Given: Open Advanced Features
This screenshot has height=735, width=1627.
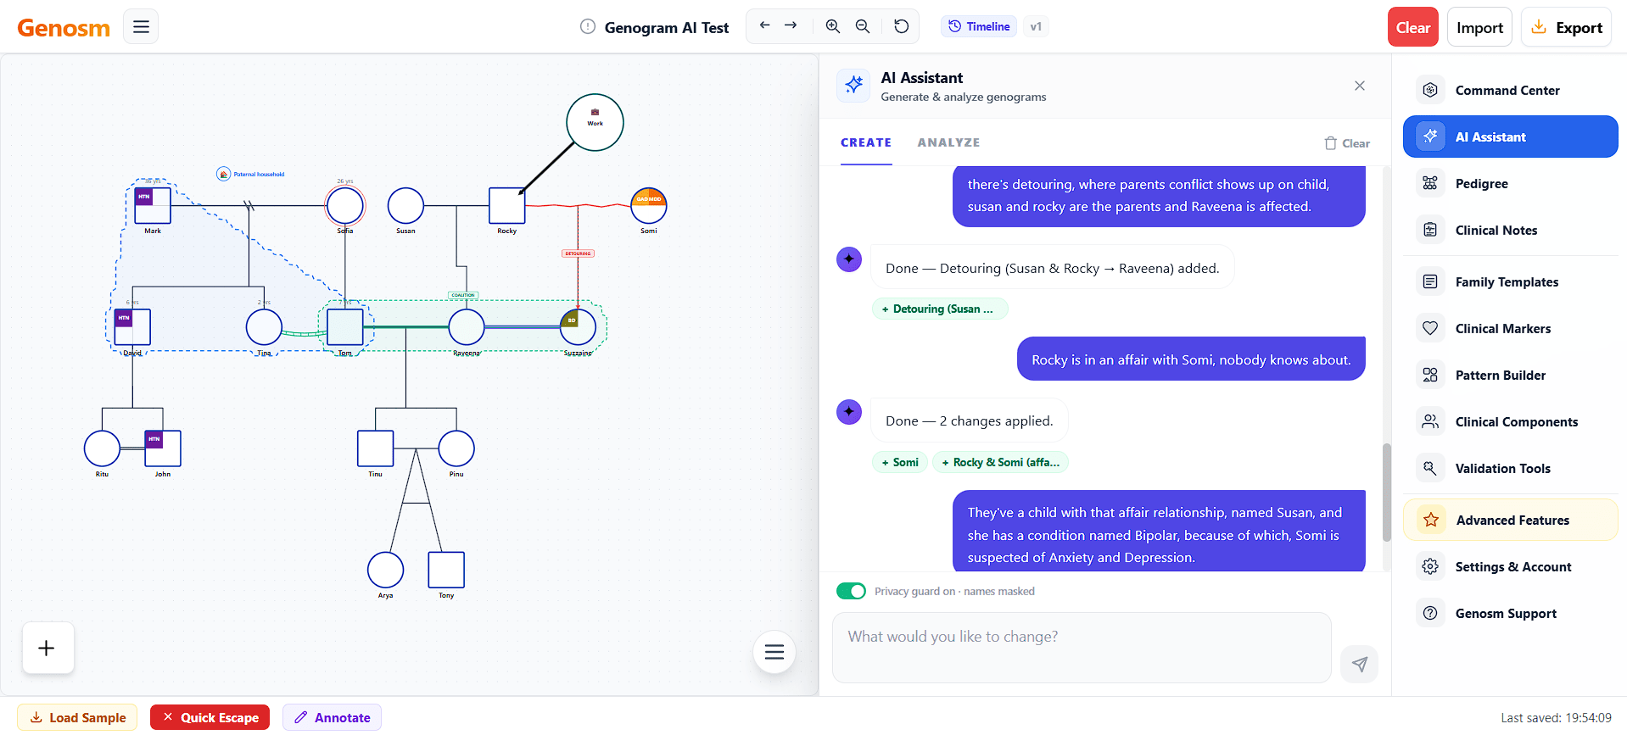Looking at the screenshot, I should point(1510,520).
